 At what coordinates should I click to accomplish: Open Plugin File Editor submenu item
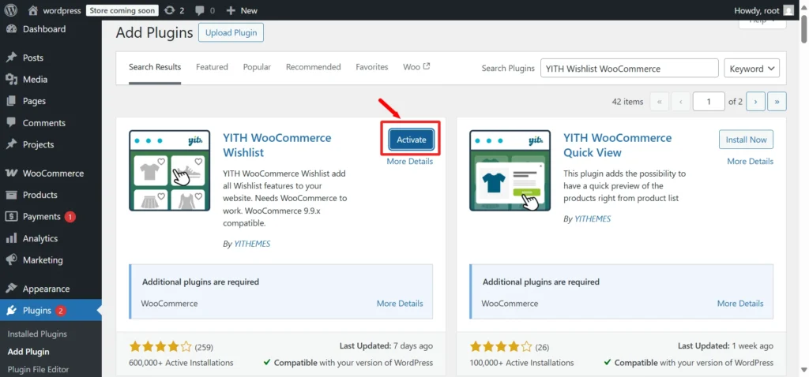(x=38, y=369)
